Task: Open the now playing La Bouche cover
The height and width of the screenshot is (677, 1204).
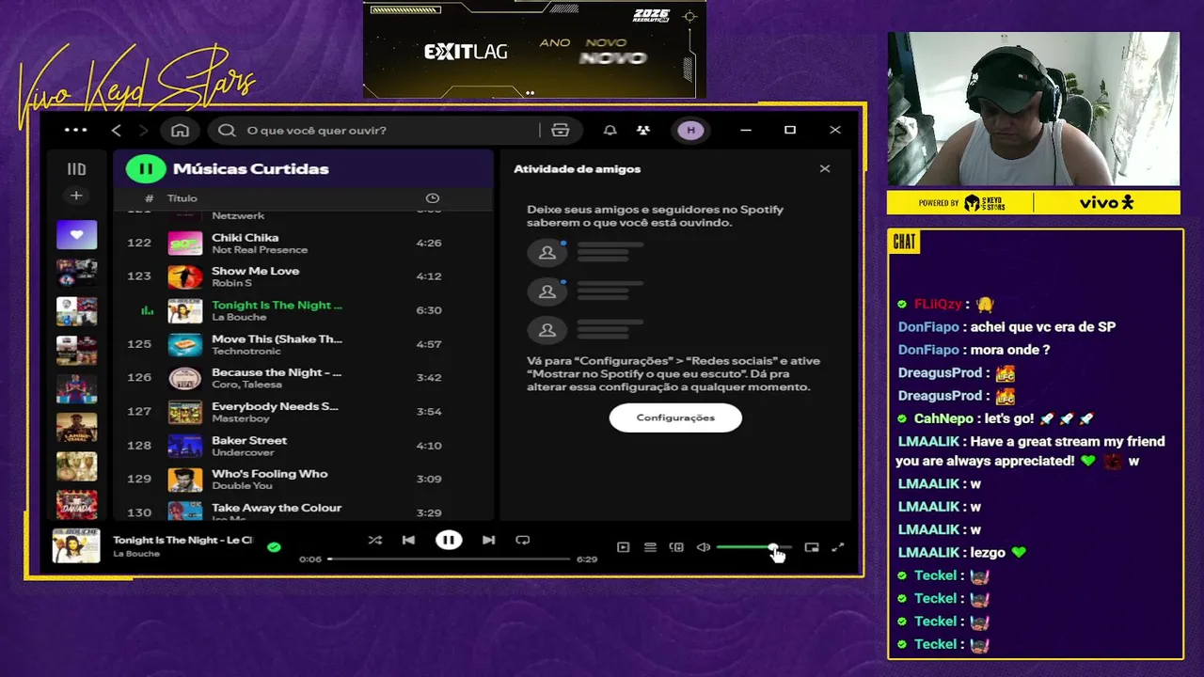Action: 76,546
